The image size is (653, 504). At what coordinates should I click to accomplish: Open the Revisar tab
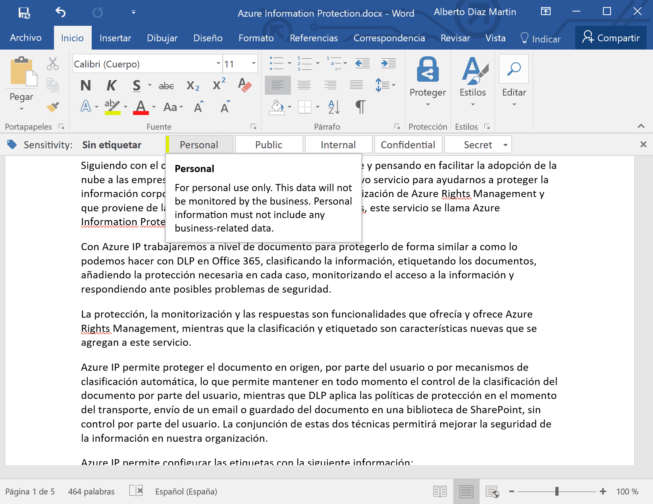455,38
